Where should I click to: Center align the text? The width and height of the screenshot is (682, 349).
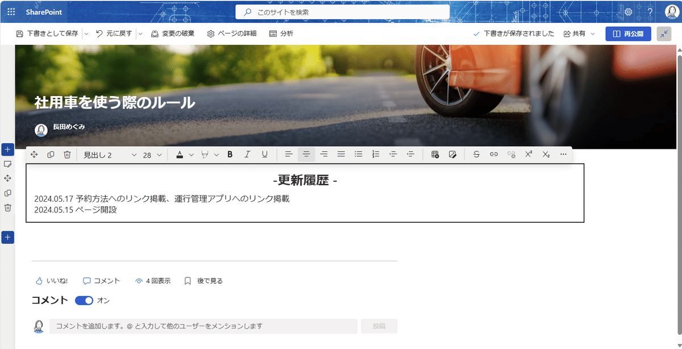coord(306,155)
